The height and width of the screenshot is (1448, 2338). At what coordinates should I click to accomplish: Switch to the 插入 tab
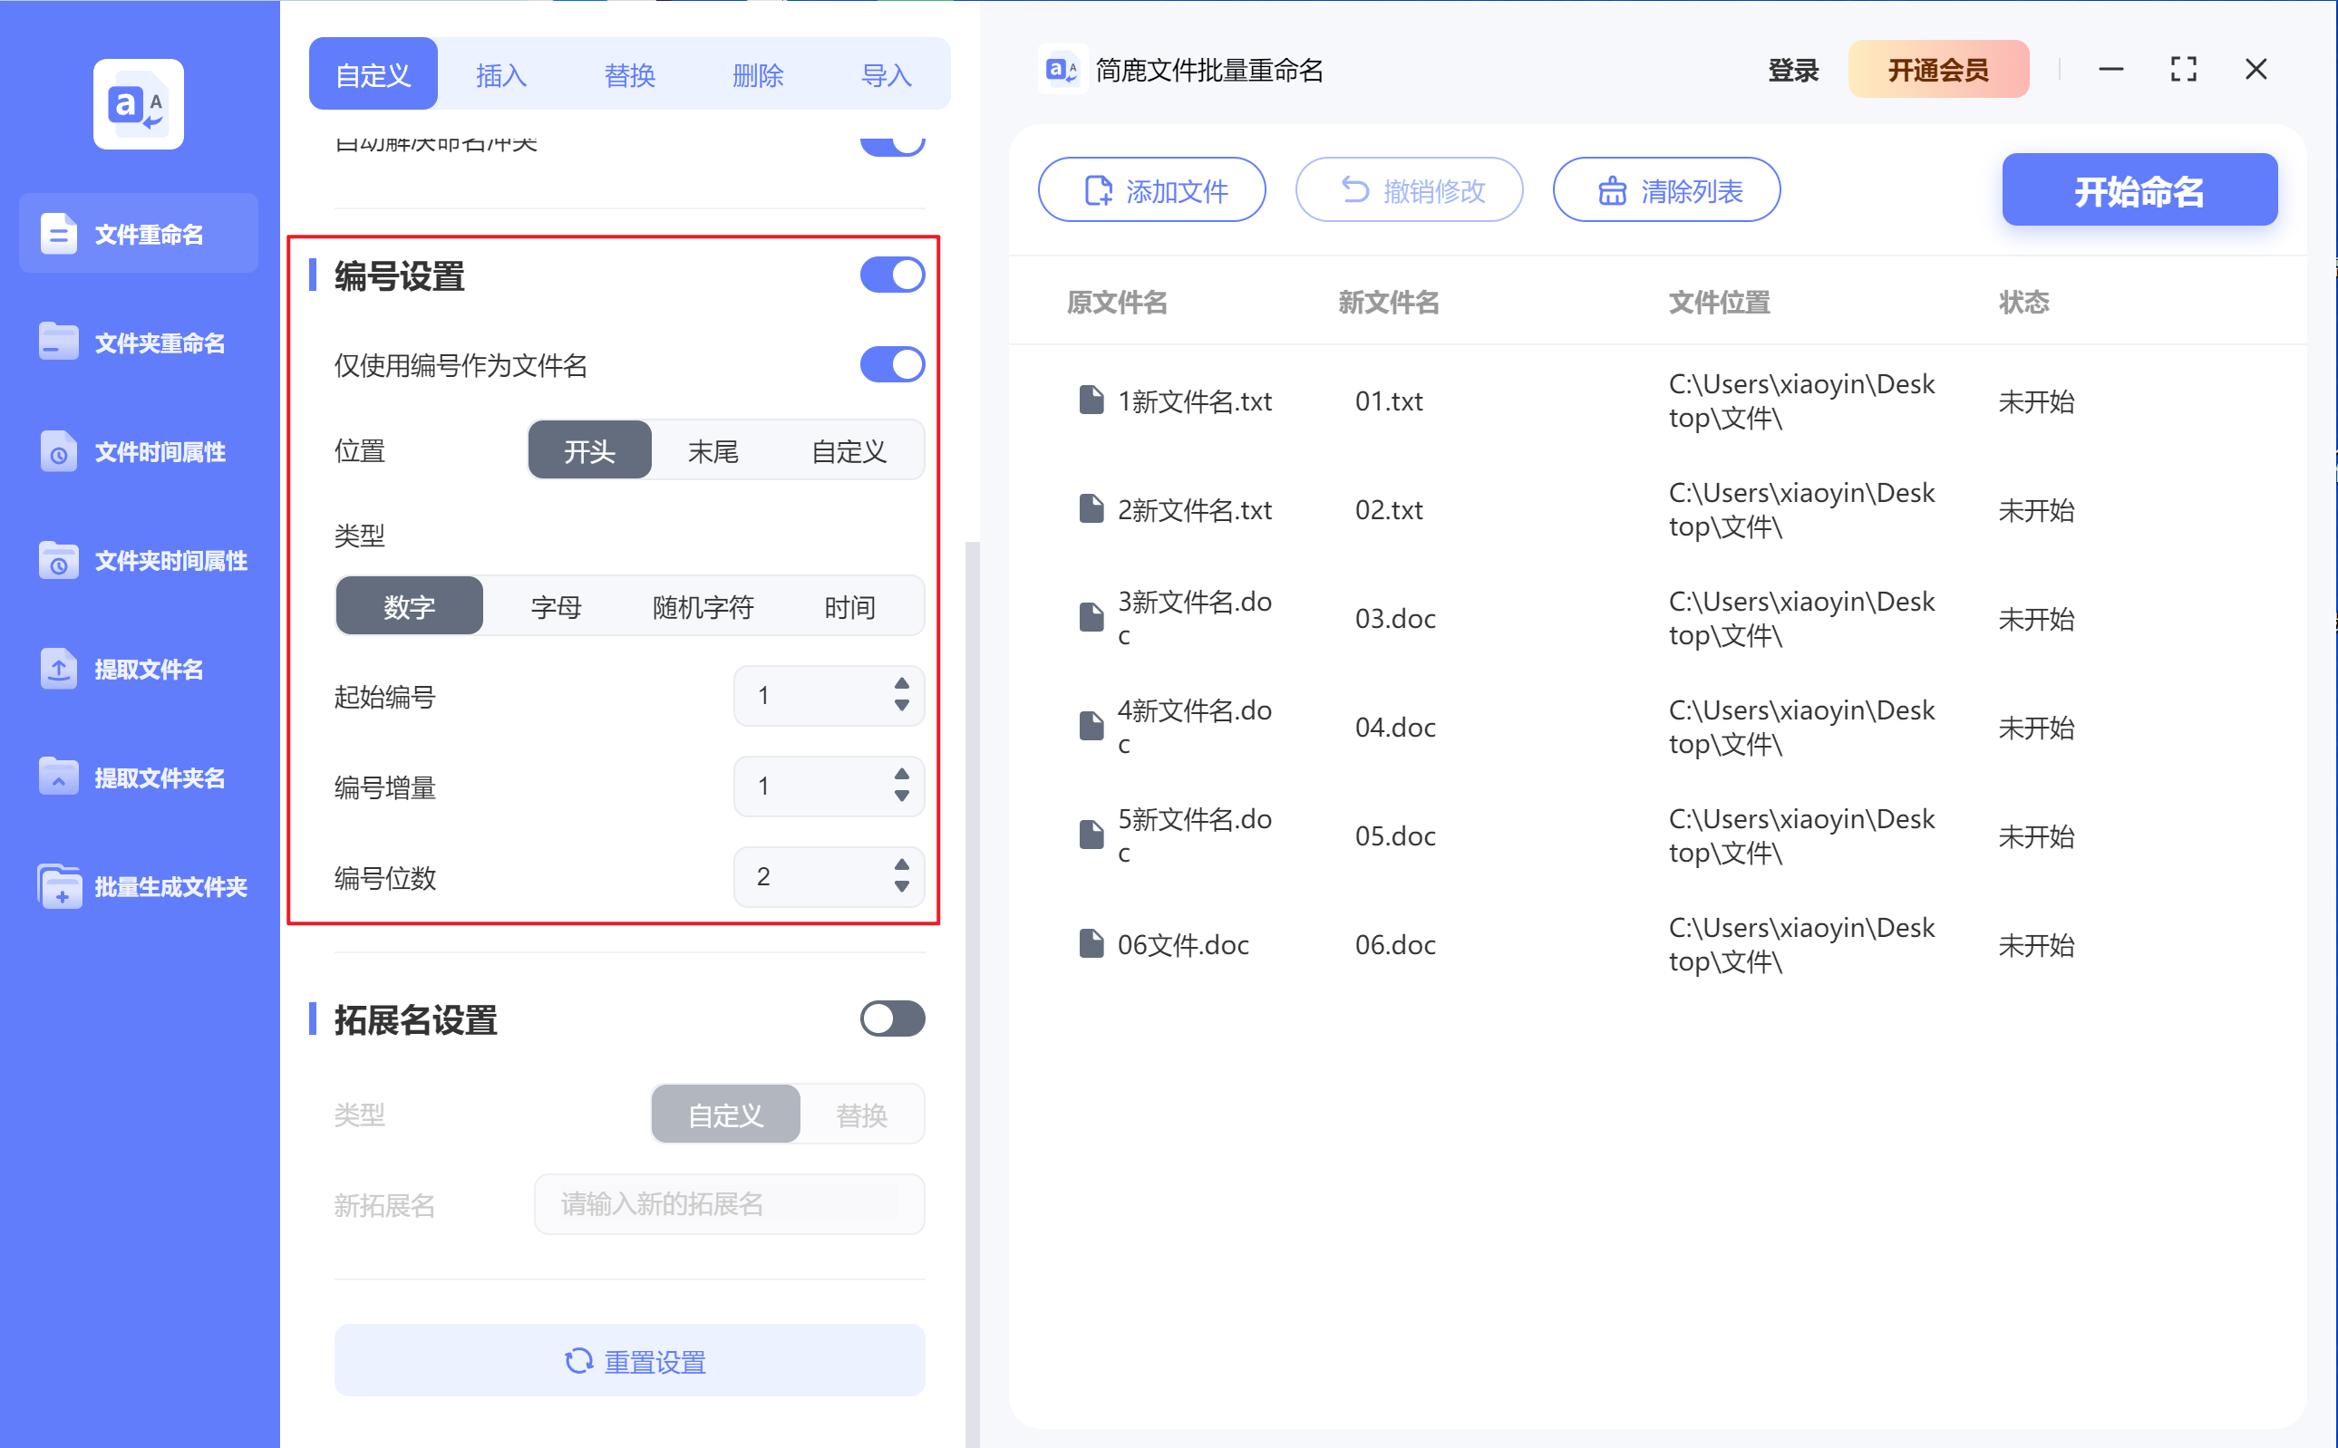click(500, 73)
